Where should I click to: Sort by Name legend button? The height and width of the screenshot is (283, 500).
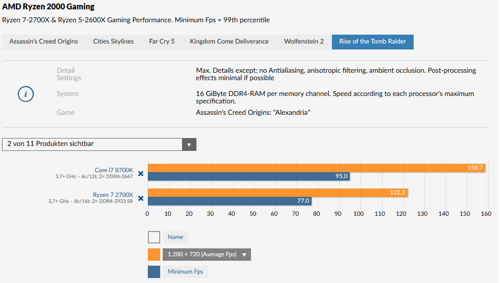point(176,237)
